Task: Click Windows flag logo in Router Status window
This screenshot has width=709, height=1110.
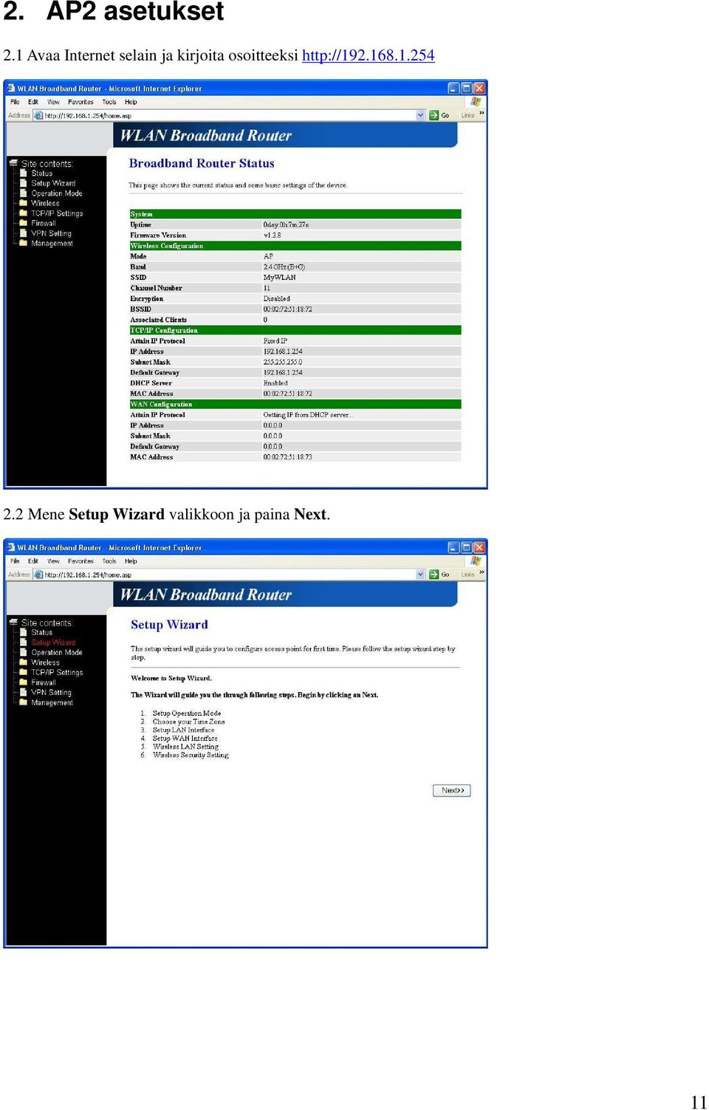Action: (476, 102)
